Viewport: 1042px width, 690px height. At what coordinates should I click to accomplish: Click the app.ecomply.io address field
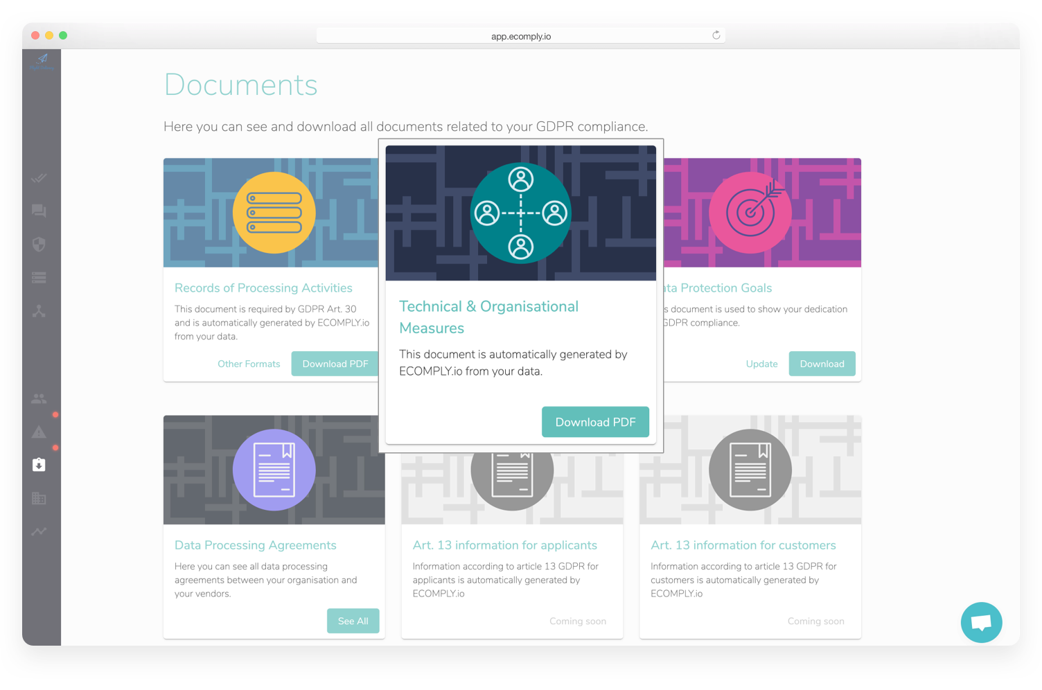(521, 36)
